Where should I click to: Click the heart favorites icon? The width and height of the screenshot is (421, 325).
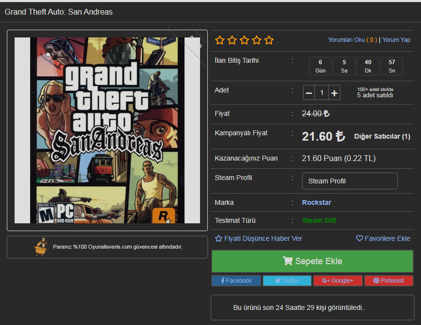(360, 238)
